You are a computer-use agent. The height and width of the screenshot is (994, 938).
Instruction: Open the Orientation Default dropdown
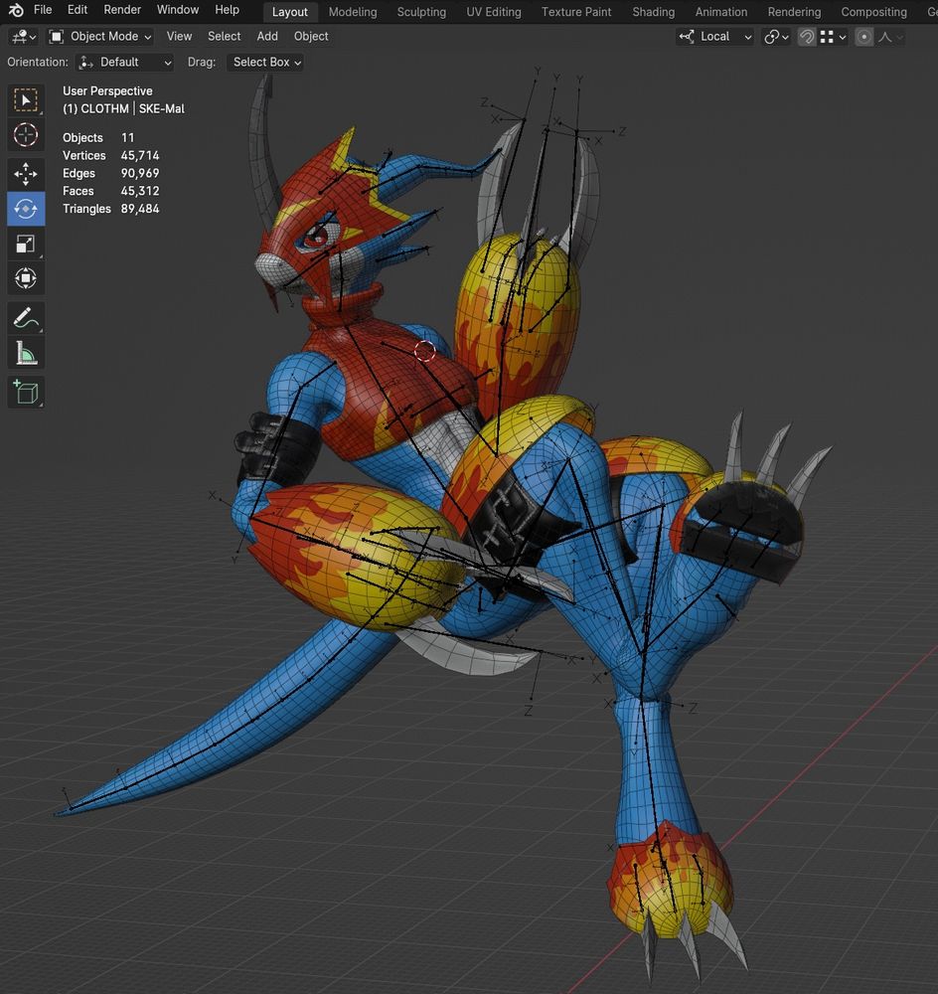(125, 62)
